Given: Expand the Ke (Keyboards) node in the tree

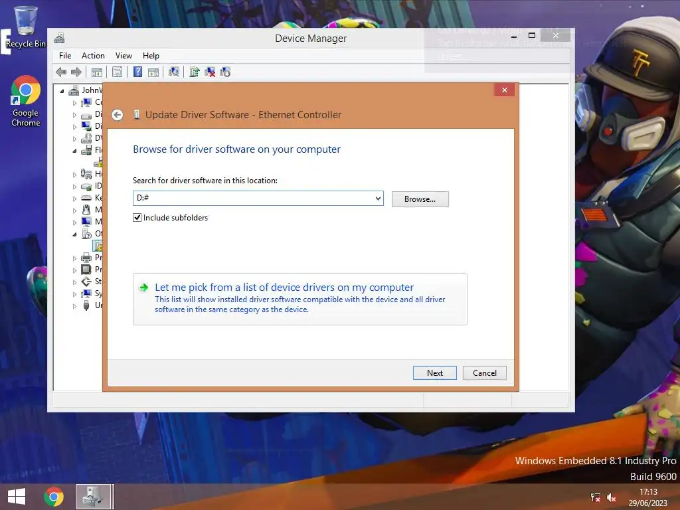Looking at the screenshot, I should click(74, 198).
